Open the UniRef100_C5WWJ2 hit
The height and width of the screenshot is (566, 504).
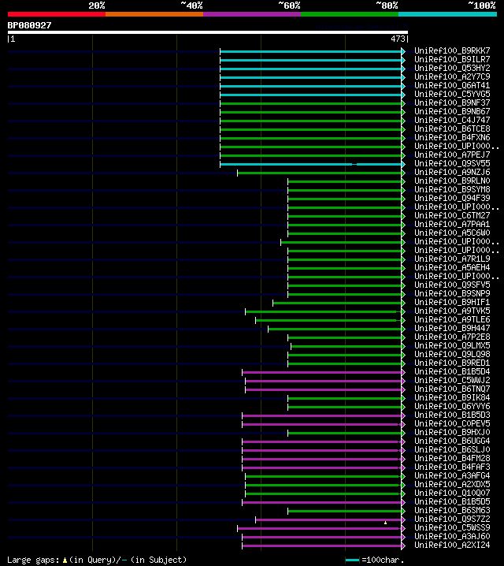(452, 380)
